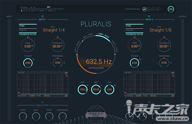Set oversampling to 8x
Image resolution: width=192 pixels, height=124 pixels.
tap(158, 9)
